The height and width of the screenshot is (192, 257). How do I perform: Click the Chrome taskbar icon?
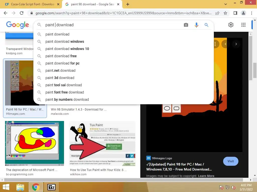point(36,187)
